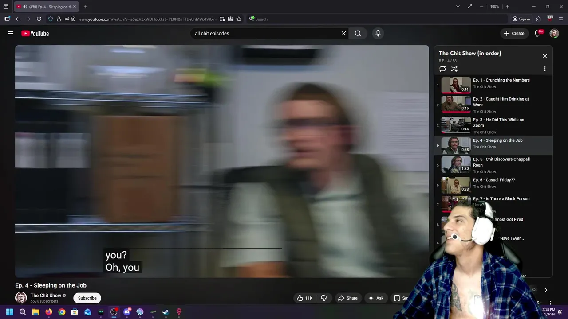
Task: Open Steam from the taskbar
Action: point(166,312)
